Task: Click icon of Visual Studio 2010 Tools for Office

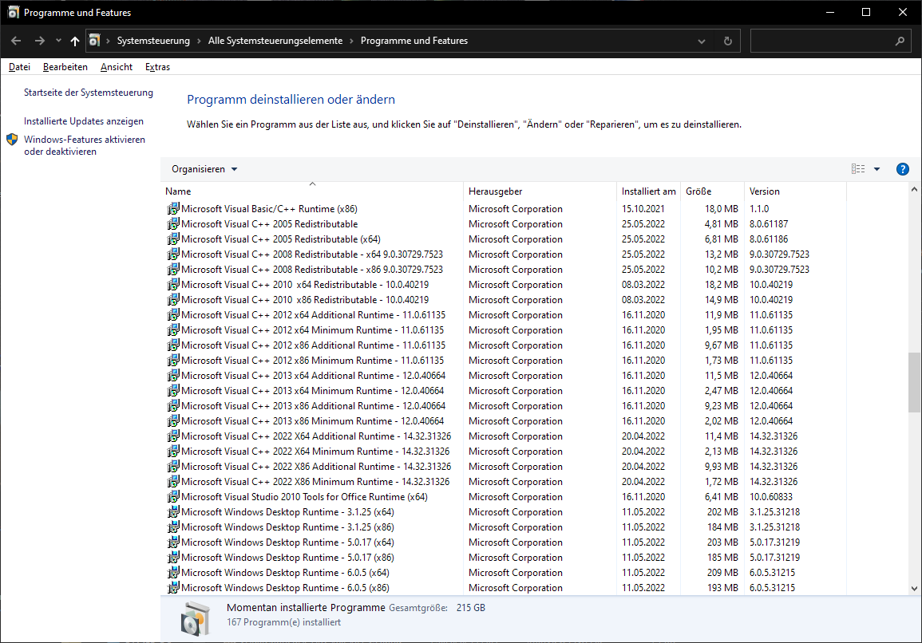Action: [x=173, y=497]
